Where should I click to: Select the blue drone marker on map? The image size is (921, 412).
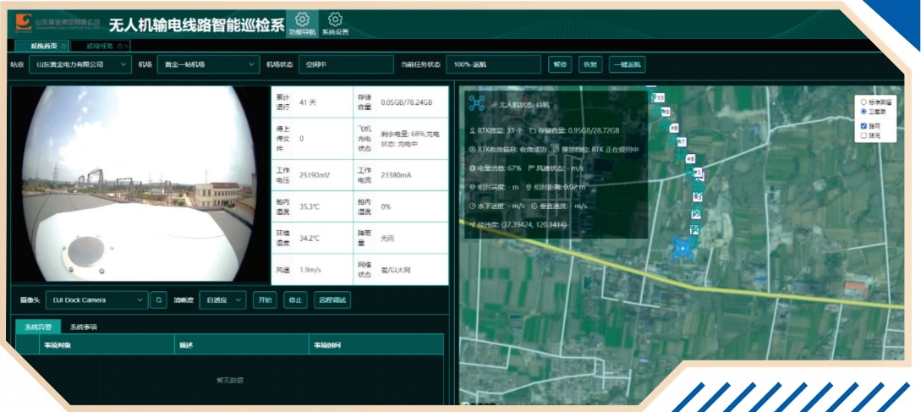[x=682, y=250]
